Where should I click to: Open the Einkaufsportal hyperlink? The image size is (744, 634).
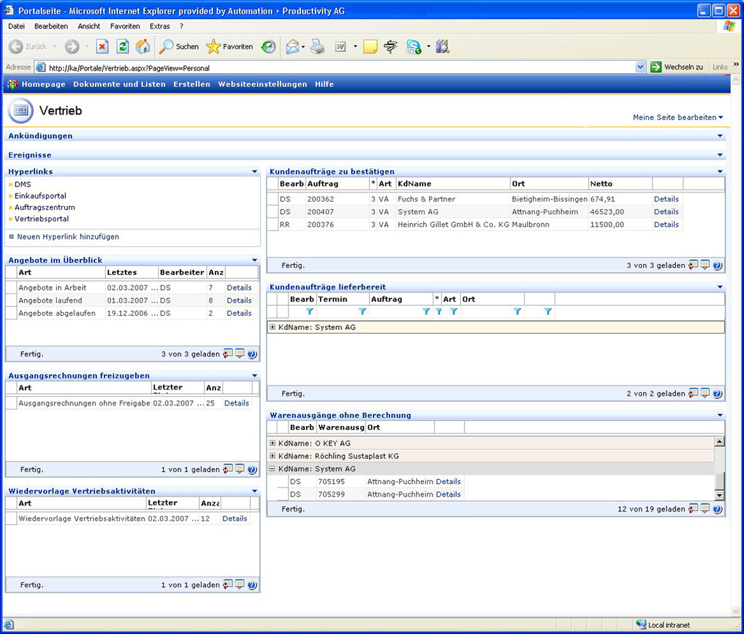[40, 196]
